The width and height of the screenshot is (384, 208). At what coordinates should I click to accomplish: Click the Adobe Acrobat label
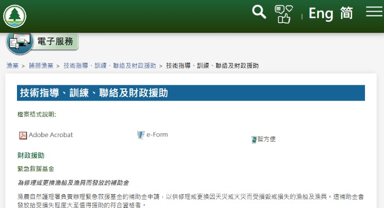(x=51, y=134)
